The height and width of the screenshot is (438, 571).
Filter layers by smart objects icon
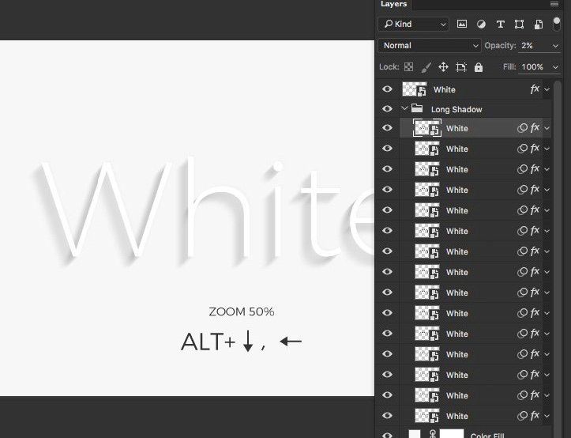tap(538, 25)
